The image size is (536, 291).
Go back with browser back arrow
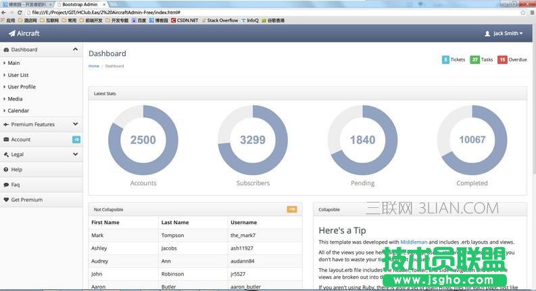pyautogui.click(x=4, y=12)
